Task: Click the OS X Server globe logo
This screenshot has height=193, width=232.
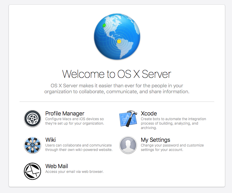Action: click(x=117, y=37)
